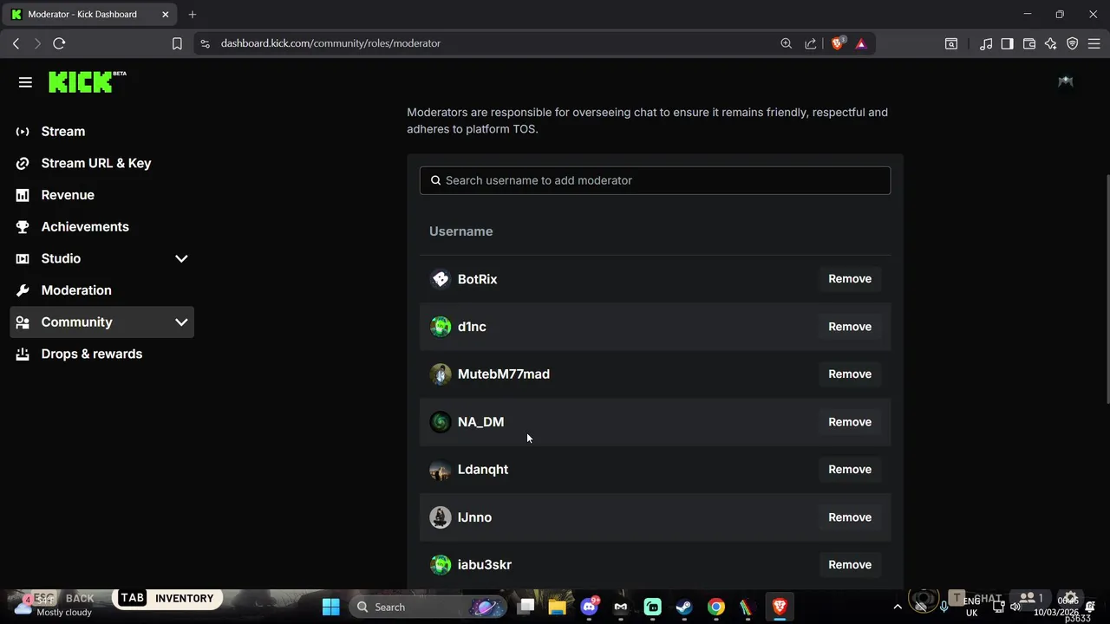Open the profile avatar menu
Viewport: 1110px width, 624px height.
[x=1066, y=81]
